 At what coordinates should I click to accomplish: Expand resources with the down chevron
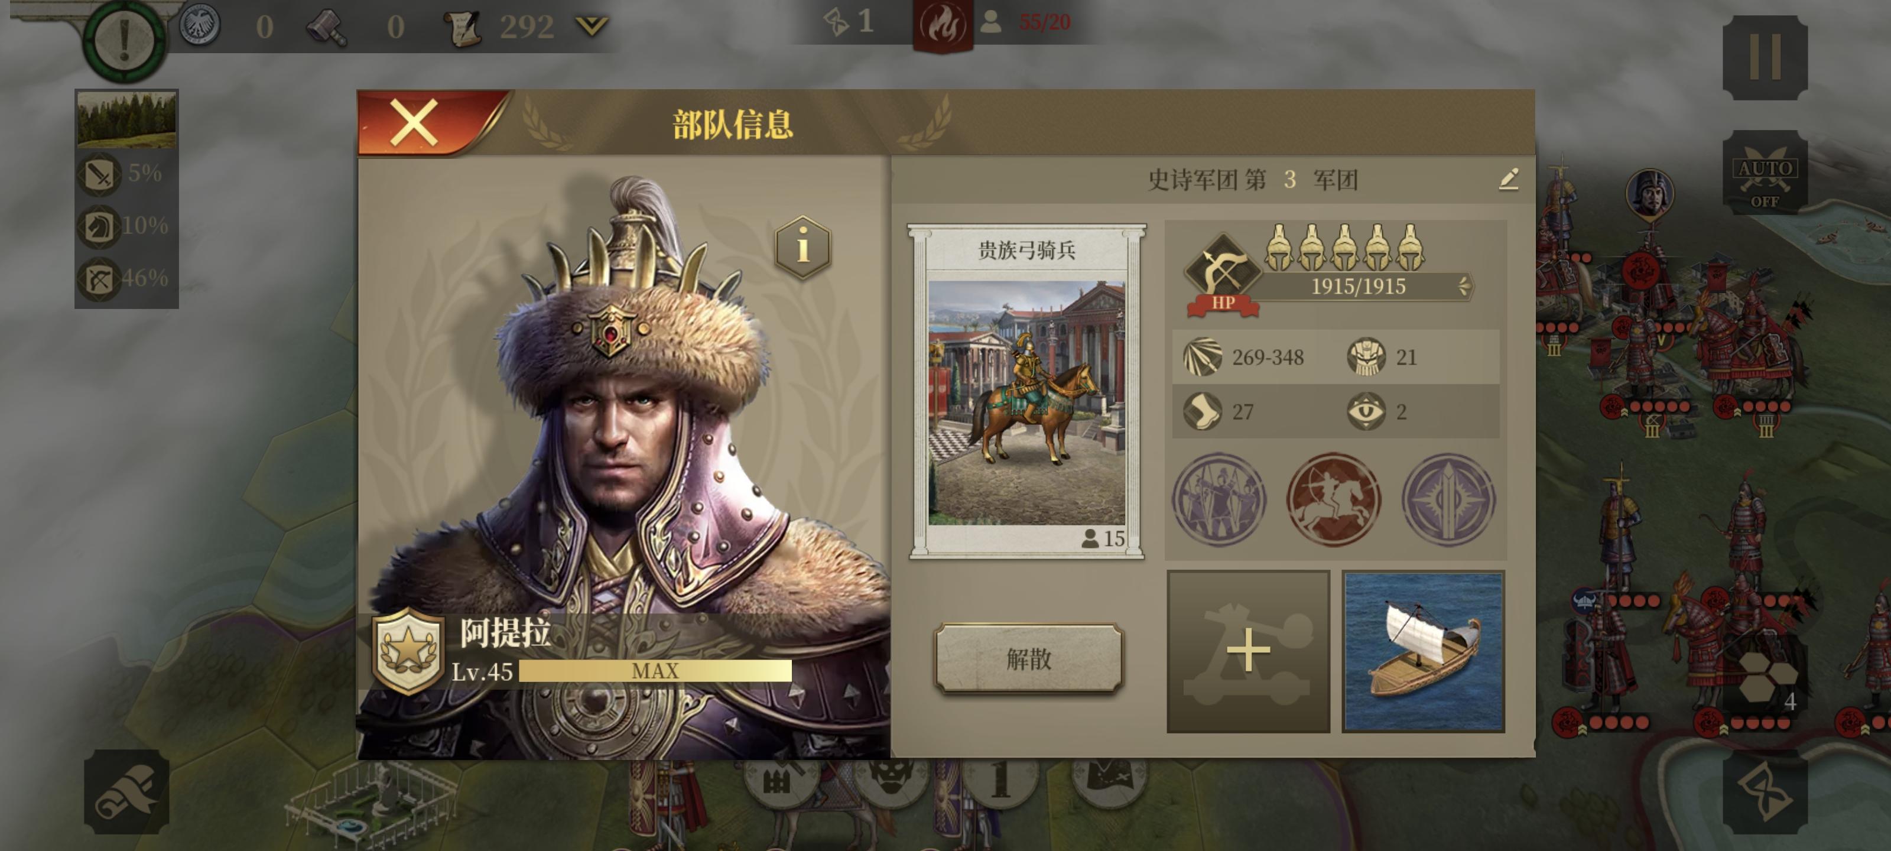click(x=591, y=27)
